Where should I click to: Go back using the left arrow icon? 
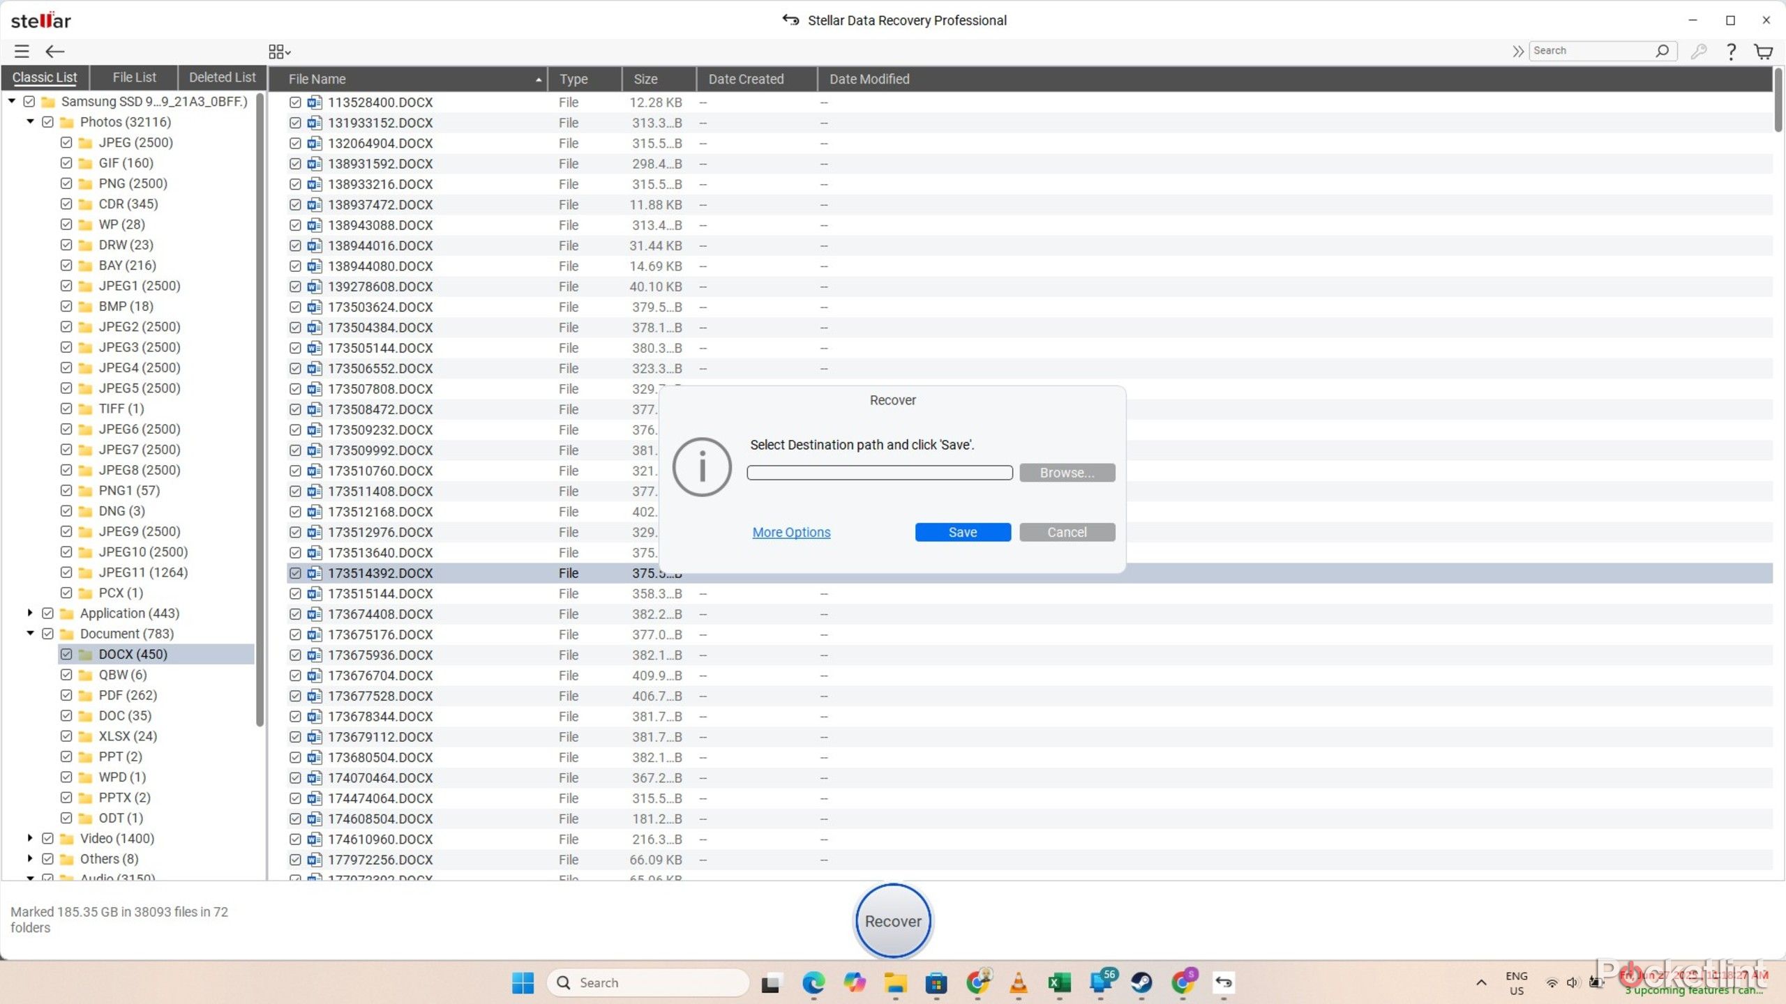coord(54,51)
